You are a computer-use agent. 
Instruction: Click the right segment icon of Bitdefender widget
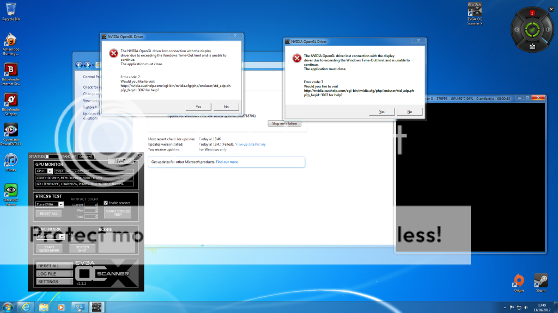coord(548,30)
